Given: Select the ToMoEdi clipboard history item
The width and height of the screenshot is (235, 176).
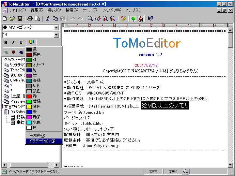Looking at the screenshot, I should tap(17, 70).
